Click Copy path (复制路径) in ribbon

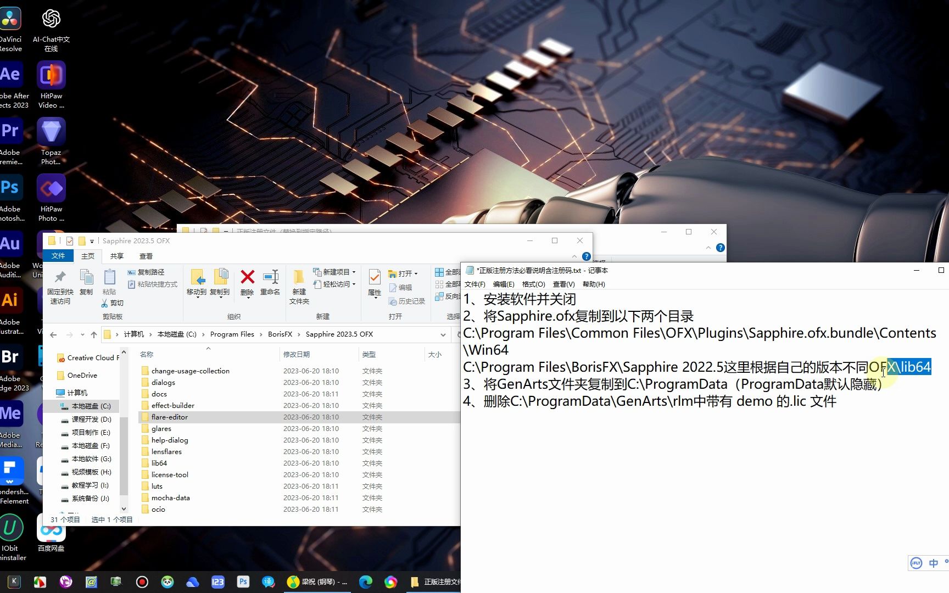146,272
